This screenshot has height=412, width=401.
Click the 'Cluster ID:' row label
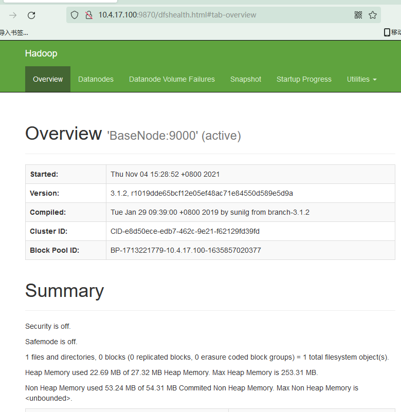click(49, 231)
